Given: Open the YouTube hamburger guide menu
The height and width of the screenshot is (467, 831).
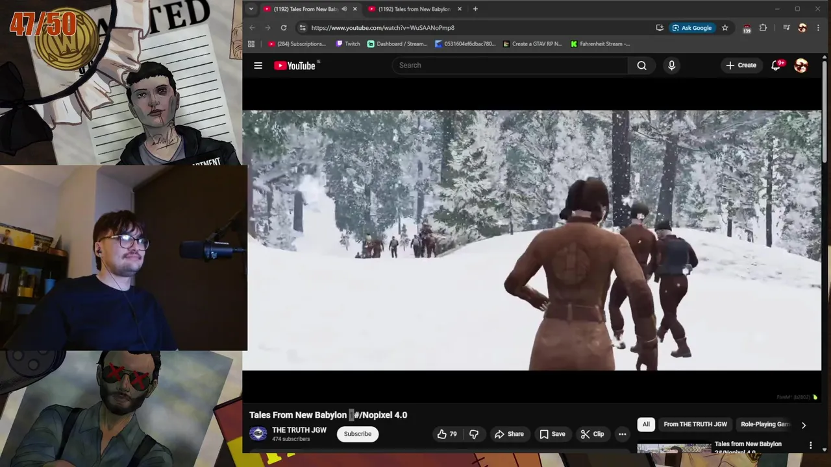Looking at the screenshot, I should coord(258,66).
